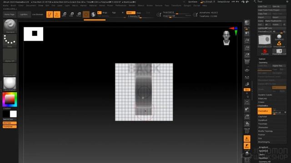291x163 pixels.
Task: Expand the ClayPolish subsection
Action: point(262,117)
